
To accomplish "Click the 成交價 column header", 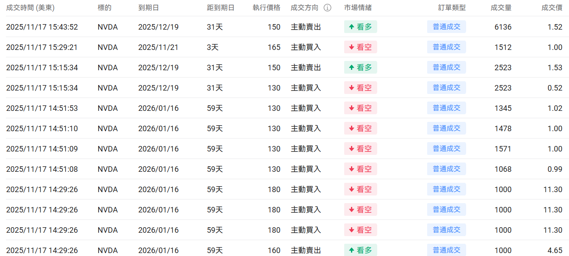I will coord(552,8).
